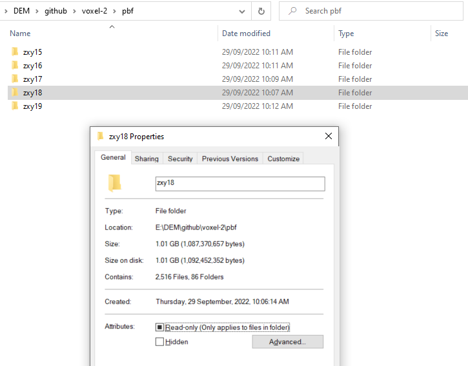Click the large folder icon in Properties
Screen dimensions: 468x366
(x=115, y=183)
